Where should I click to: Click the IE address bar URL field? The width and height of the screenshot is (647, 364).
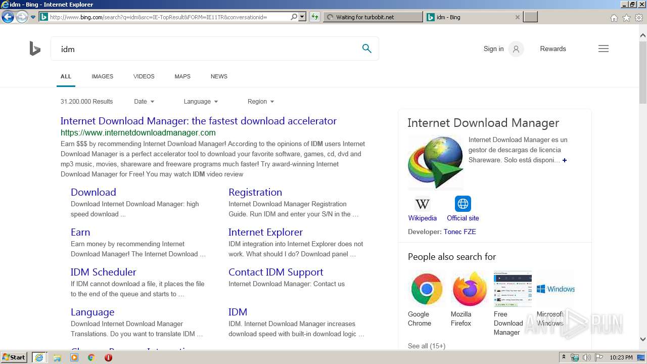[x=169, y=17]
